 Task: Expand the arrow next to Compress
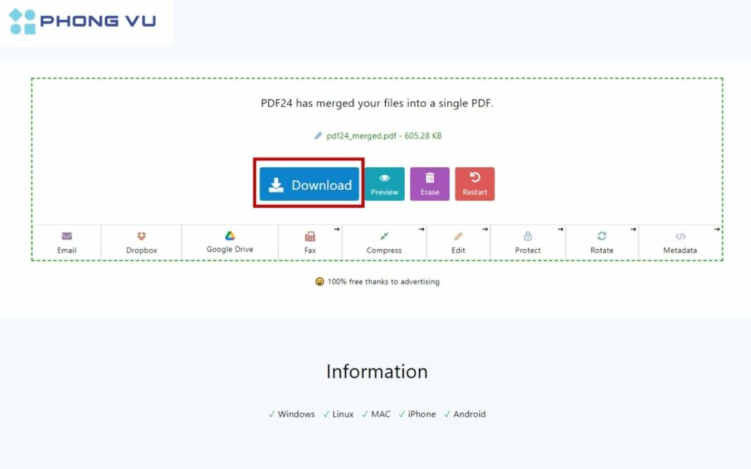[420, 228]
